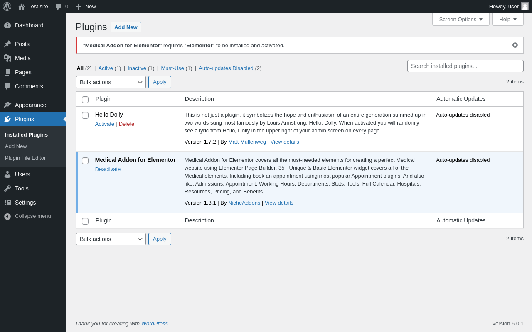The width and height of the screenshot is (532, 332).
Task: Go to Dashboard menu item
Action: 29,25
